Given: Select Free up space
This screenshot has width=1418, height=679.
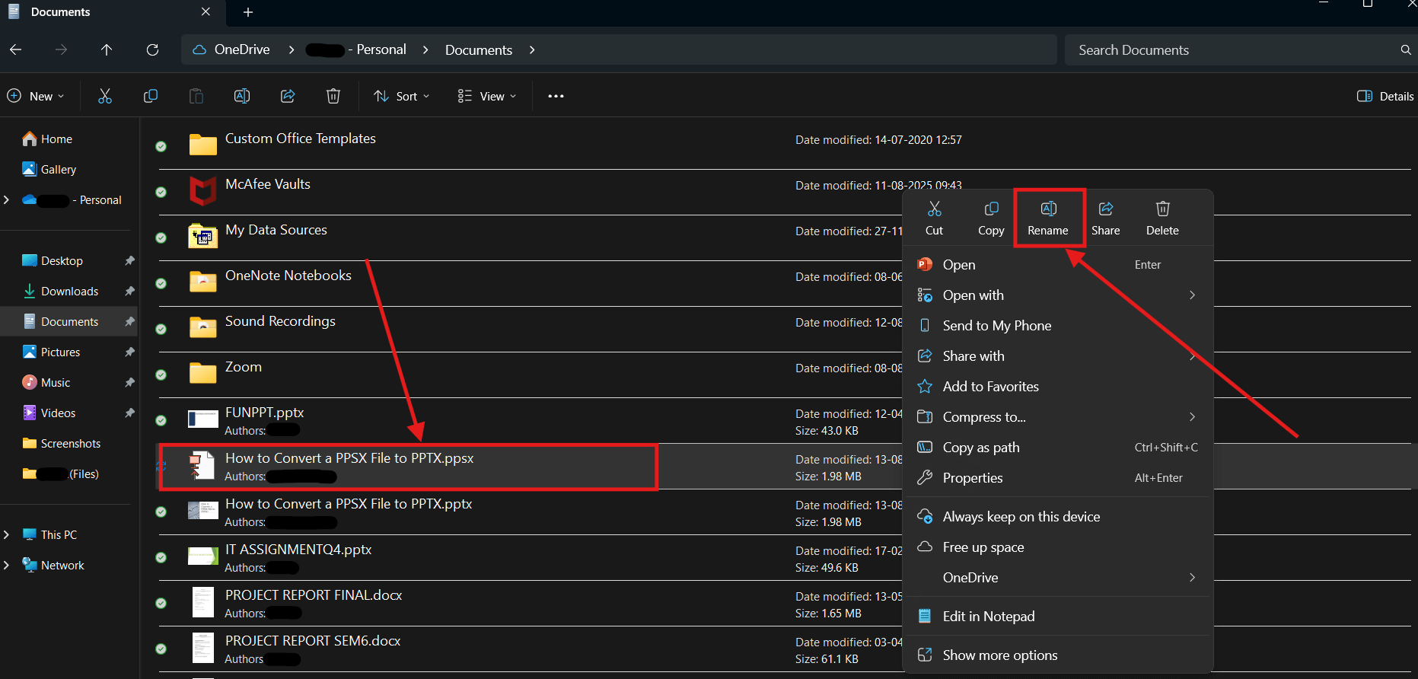Looking at the screenshot, I should point(1057,547).
